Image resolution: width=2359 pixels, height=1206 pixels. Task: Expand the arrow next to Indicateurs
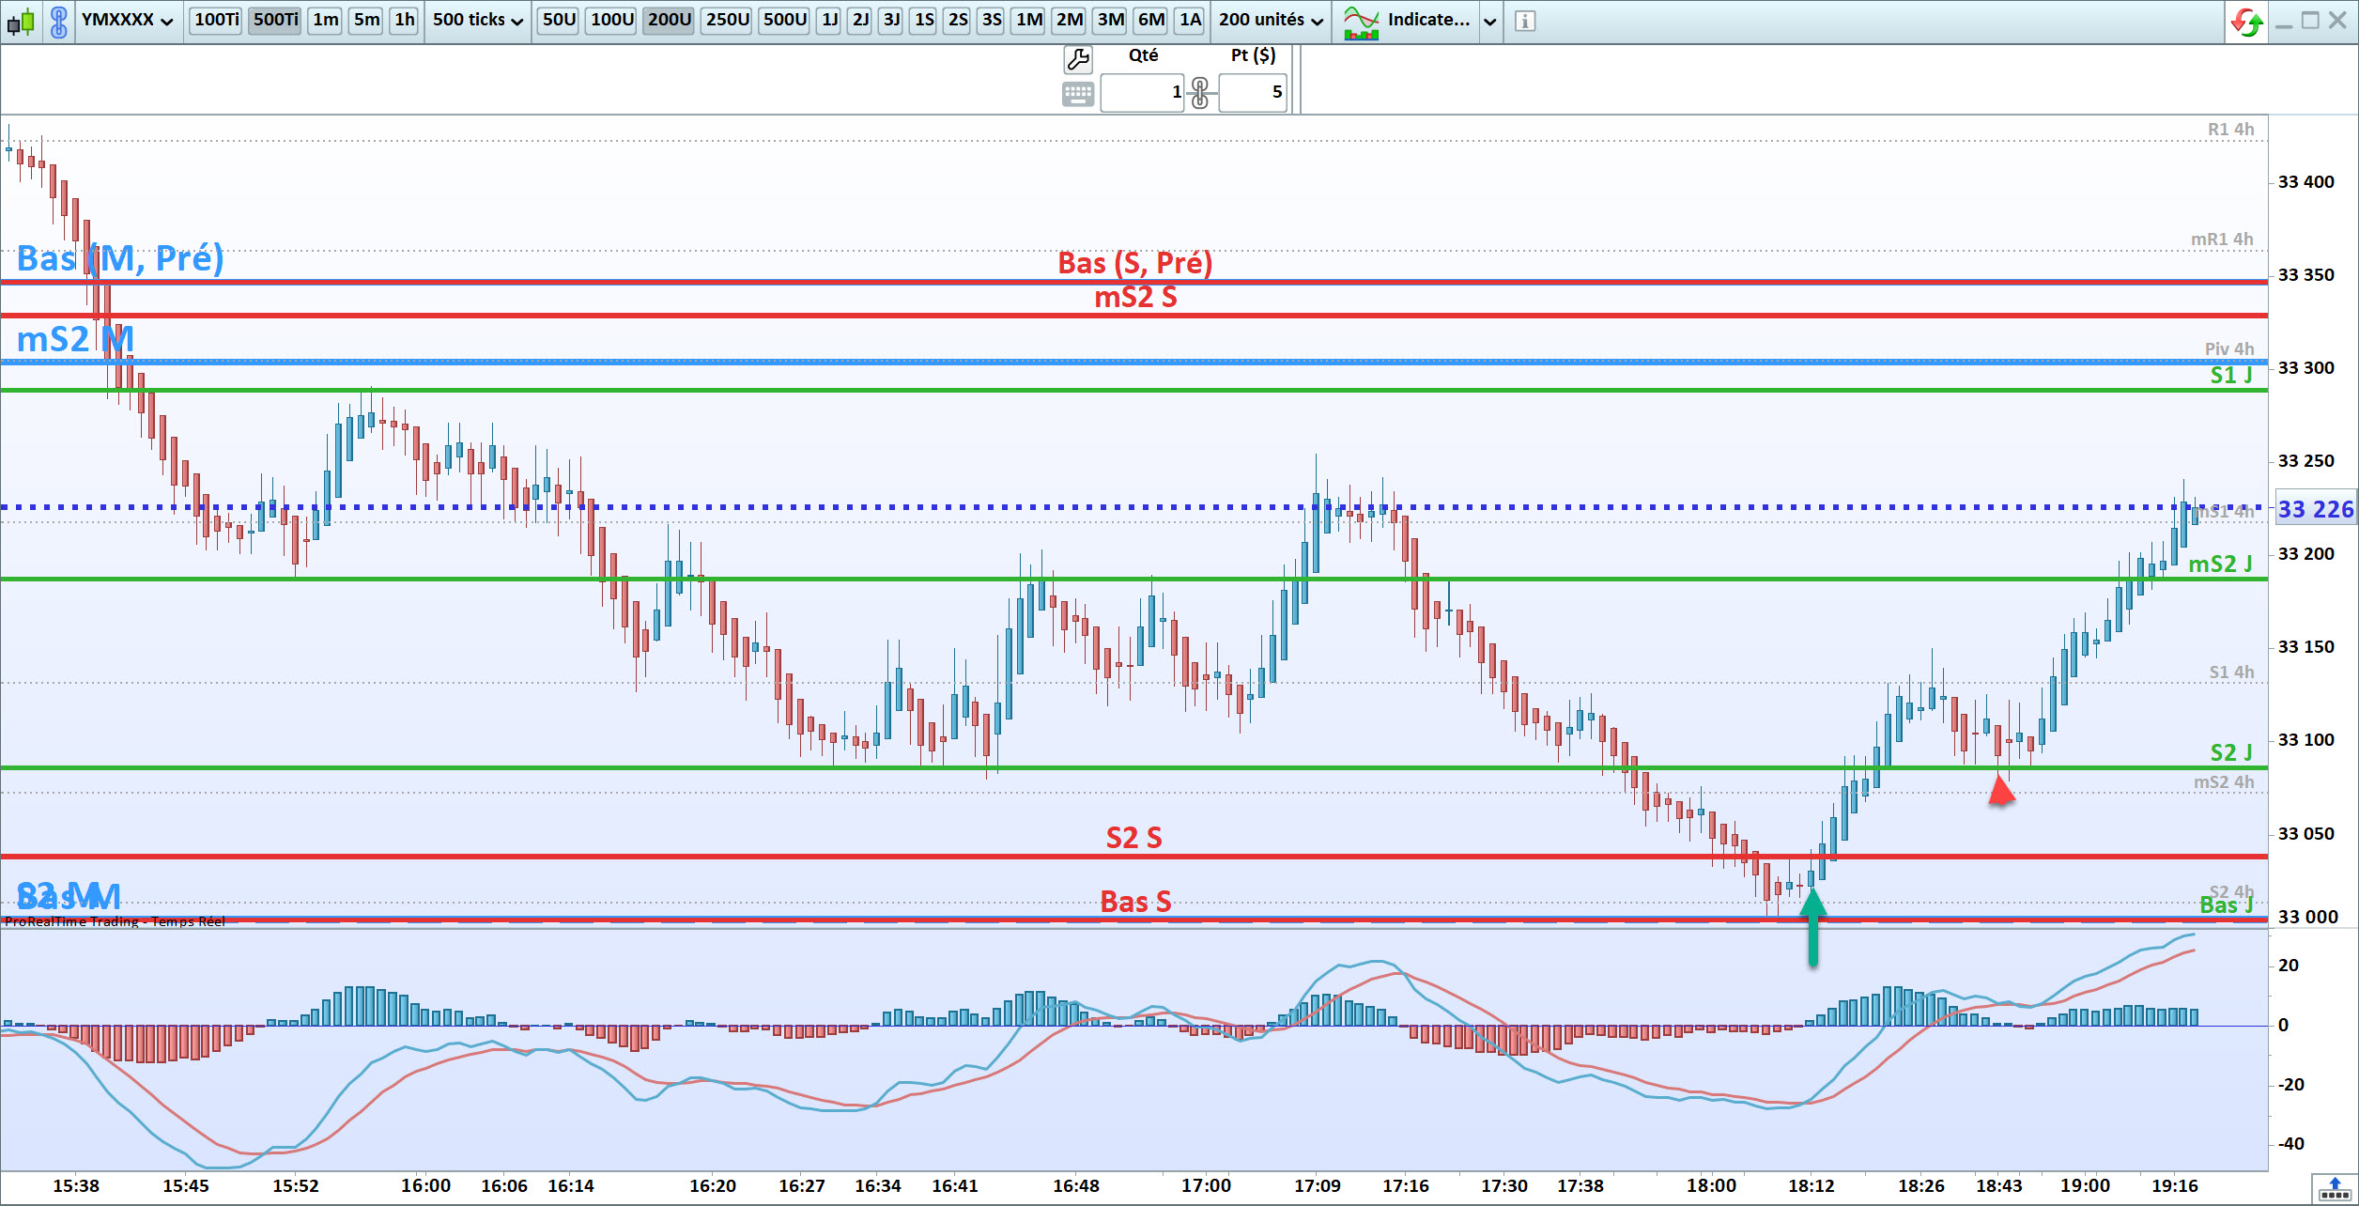pyautogui.click(x=1489, y=21)
